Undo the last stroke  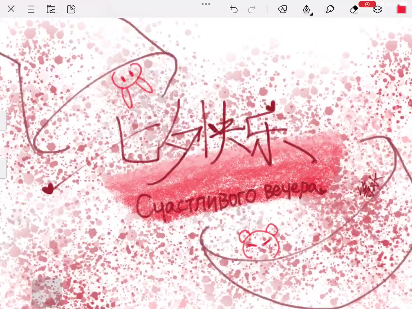234,9
